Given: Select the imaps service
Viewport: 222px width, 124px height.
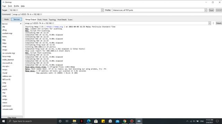Looking at the screenshot, I should 5,50.
